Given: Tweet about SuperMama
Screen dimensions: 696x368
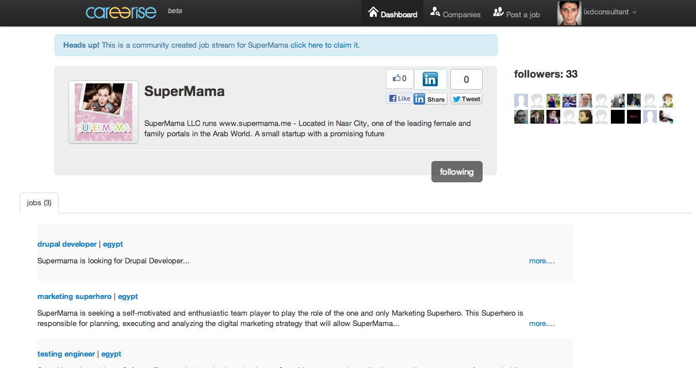Looking at the screenshot, I should click(466, 99).
